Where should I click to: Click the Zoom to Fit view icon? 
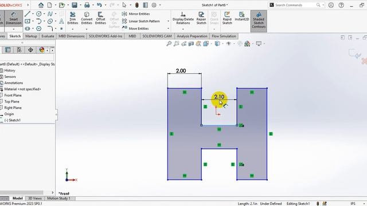(169, 43)
